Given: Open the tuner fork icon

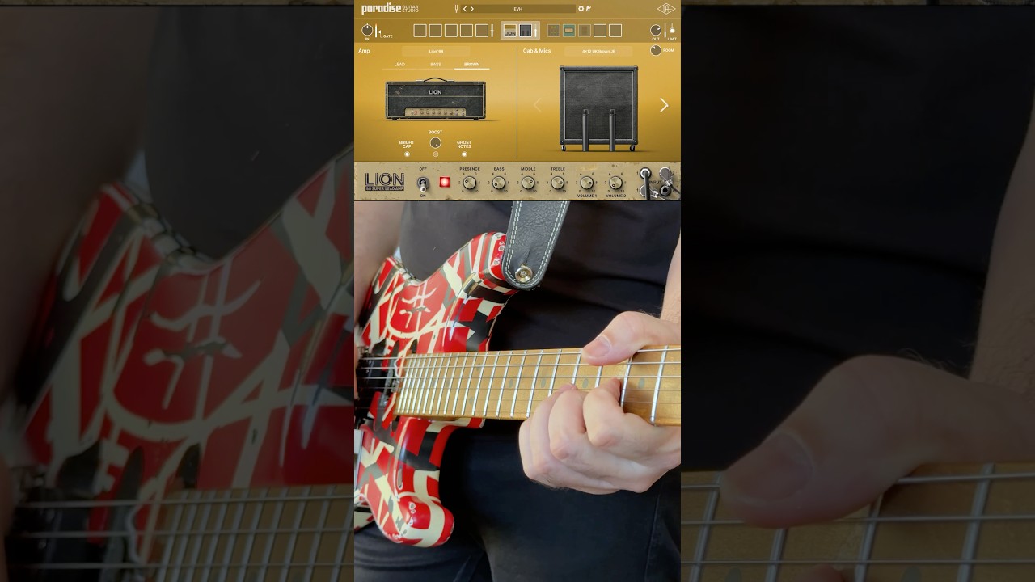Looking at the screenshot, I should [x=456, y=9].
